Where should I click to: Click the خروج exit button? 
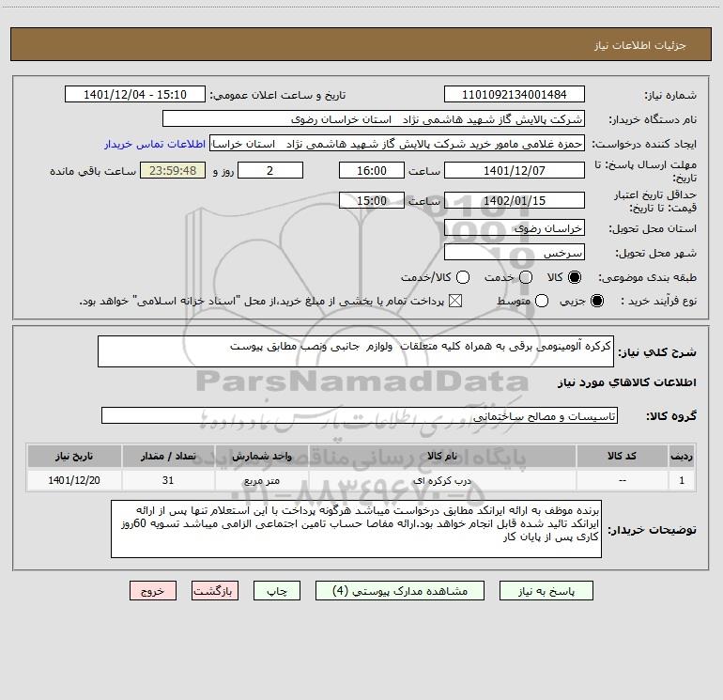point(152,591)
